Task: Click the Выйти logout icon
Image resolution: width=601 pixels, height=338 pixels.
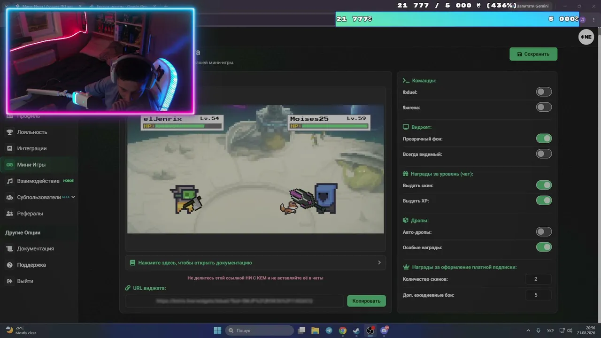Action: tap(9, 281)
